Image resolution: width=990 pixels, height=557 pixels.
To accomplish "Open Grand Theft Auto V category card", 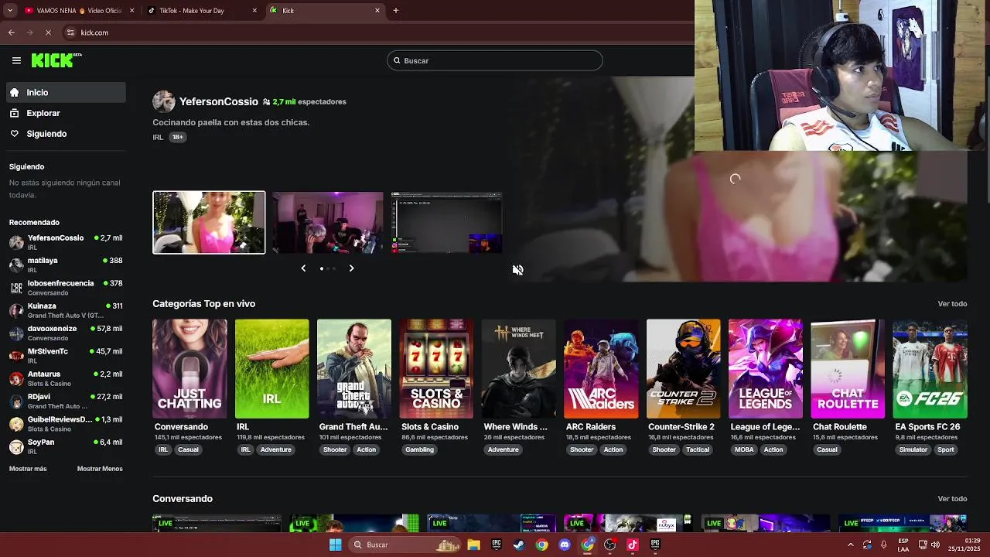I will click(354, 368).
